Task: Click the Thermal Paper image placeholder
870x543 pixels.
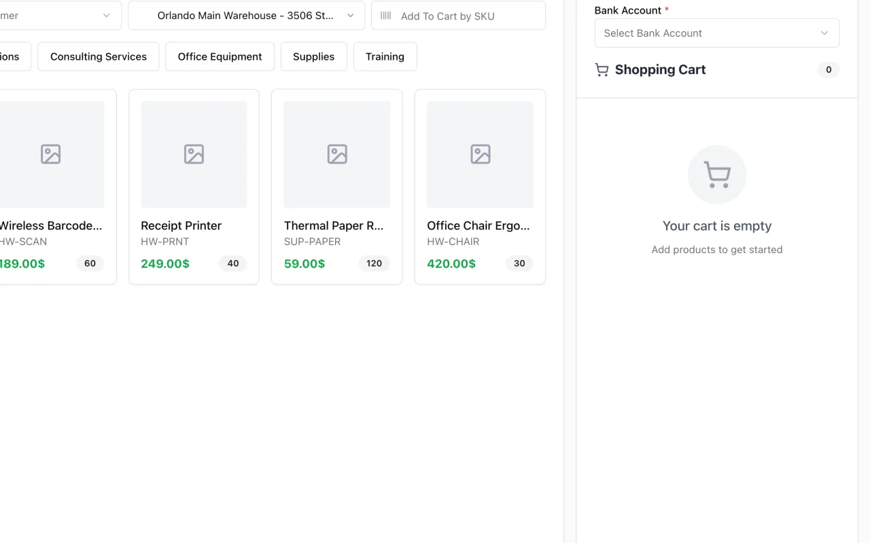Action: coord(337,154)
